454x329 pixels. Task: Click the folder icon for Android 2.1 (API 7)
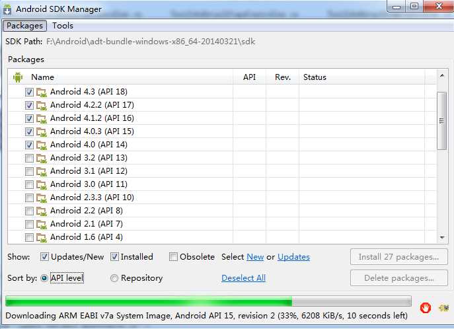coord(42,225)
